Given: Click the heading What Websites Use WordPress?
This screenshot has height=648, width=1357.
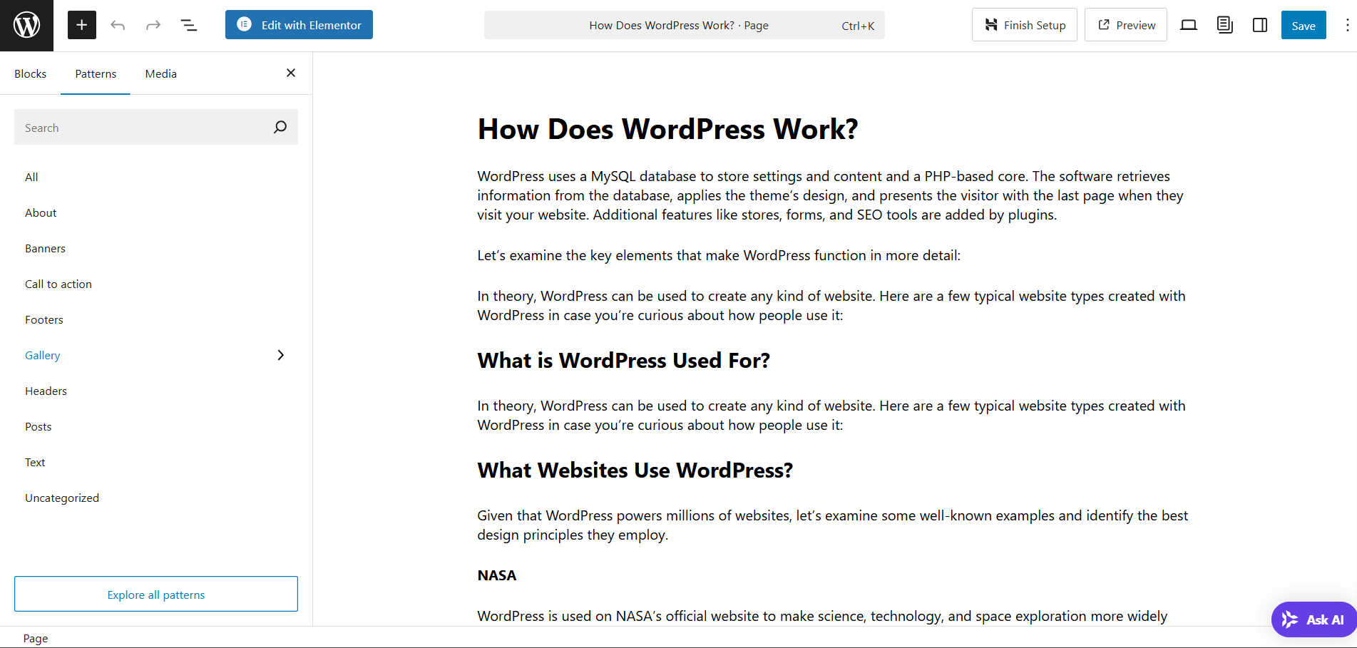Looking at the screenshot, I should coord(635,470).
